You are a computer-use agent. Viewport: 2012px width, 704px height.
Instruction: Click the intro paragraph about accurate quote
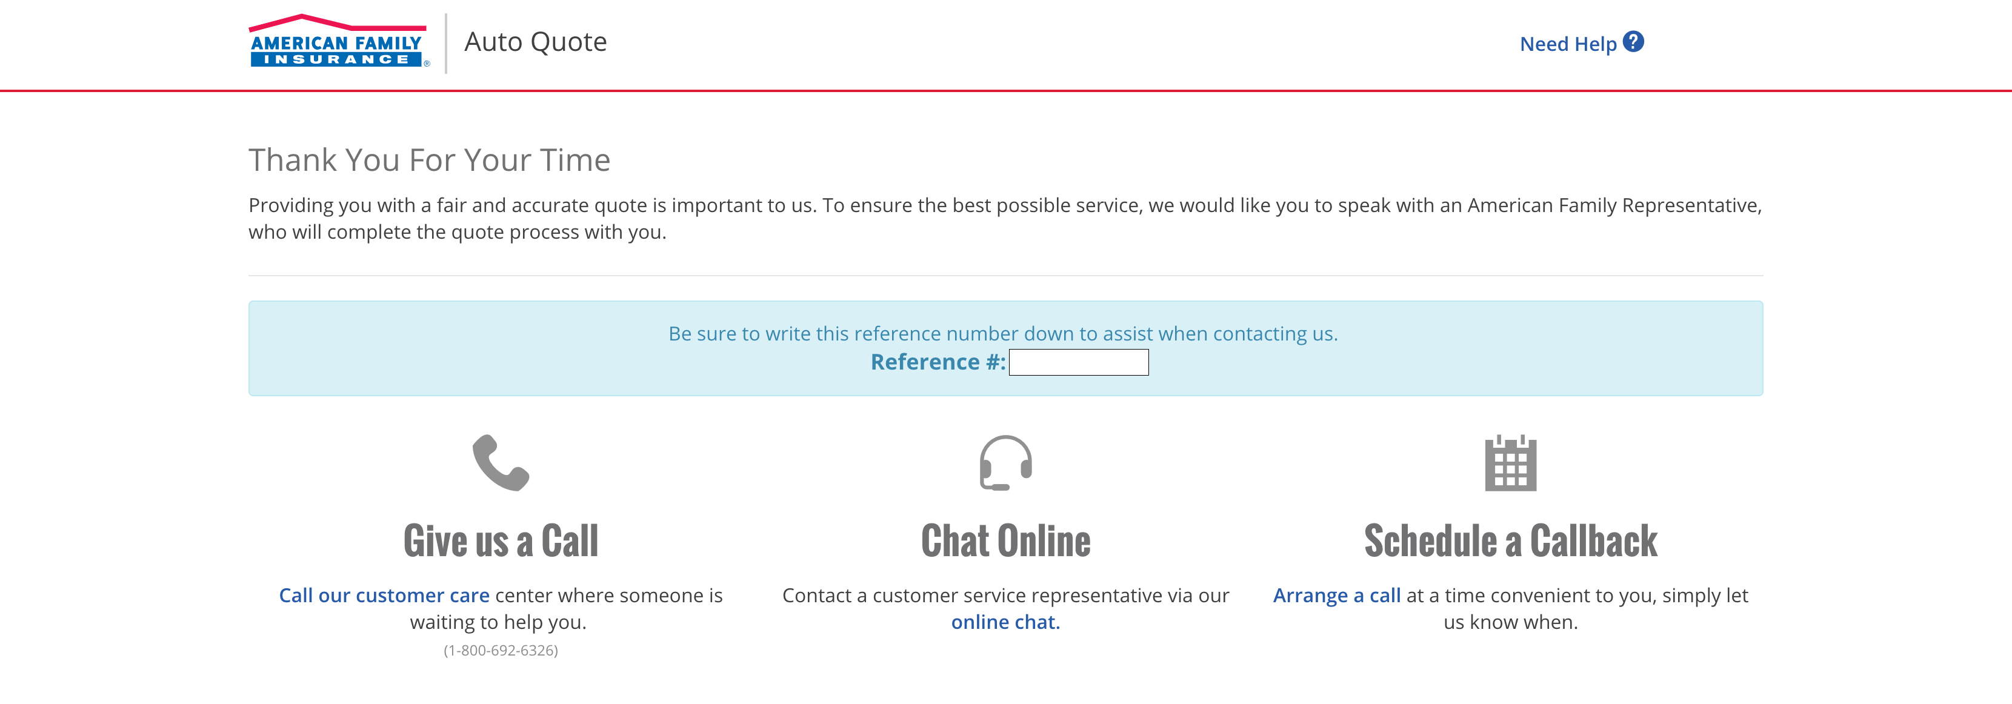pos(1005,219)
